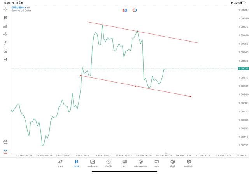
Task: Open the H4 timeframe selector
Action: 5,60
